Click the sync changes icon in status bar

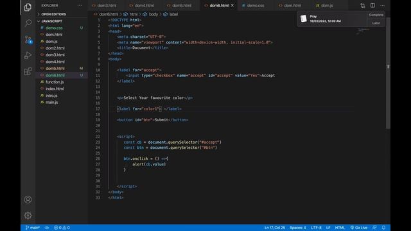[47, 228]
